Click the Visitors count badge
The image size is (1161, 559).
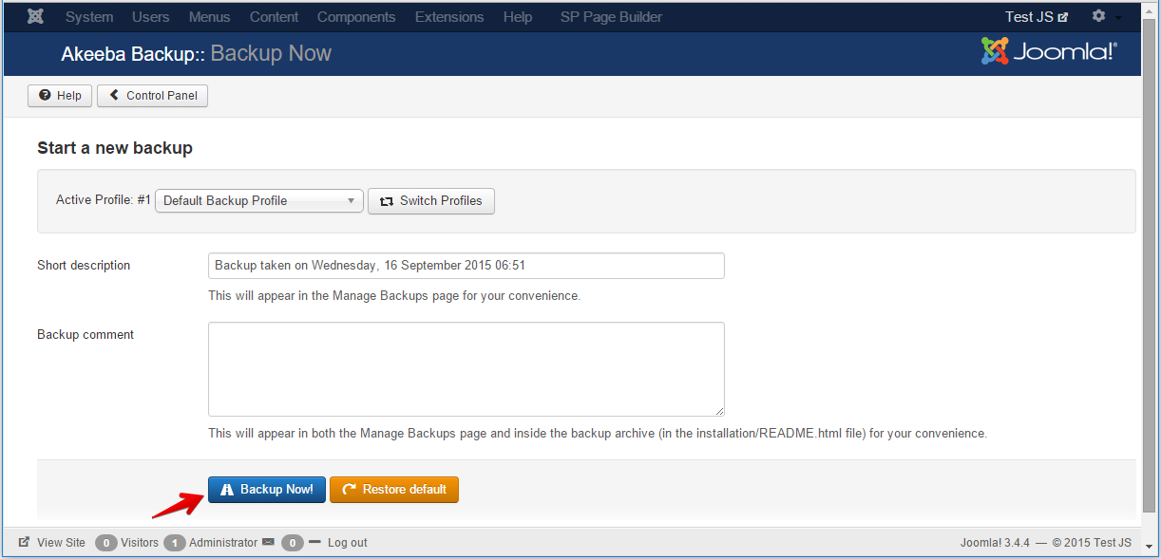pos(106,543)
